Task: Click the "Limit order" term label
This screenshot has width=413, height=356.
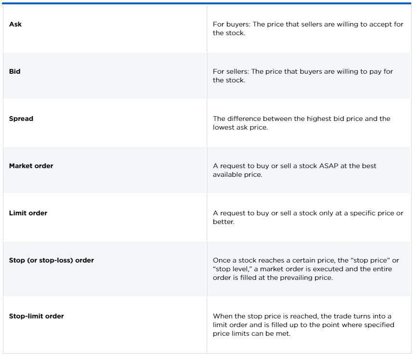Action: (28, 213)
